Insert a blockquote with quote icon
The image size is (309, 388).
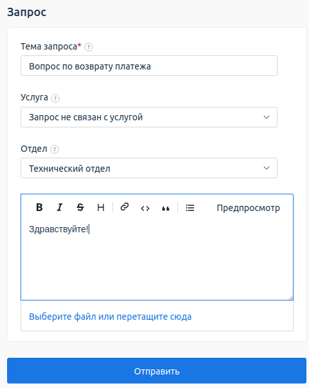pos(166,208)
